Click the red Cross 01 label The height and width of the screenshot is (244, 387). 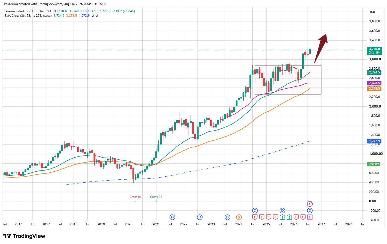(135, 197)
